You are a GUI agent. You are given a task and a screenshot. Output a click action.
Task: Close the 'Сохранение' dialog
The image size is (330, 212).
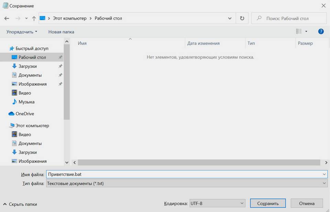tap(323, 6)
